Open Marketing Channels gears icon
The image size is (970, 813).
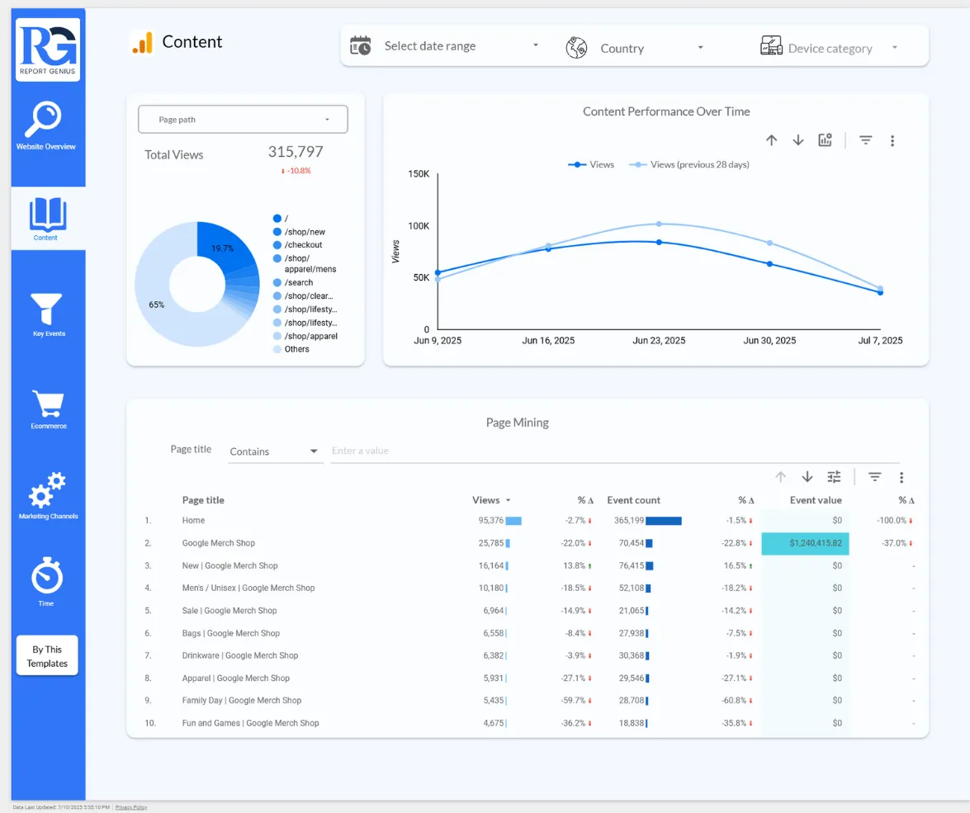[x=48, y=490]
